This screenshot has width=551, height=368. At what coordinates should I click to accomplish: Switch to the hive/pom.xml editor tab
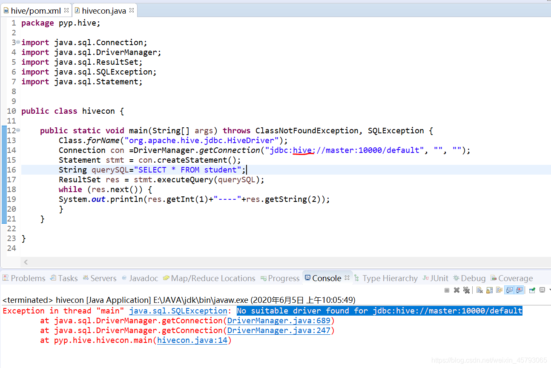[x=35, y=11]
